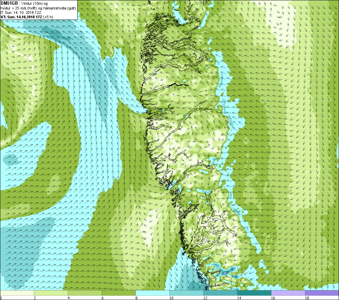Click the legend value label '14'

pos(239,298)
